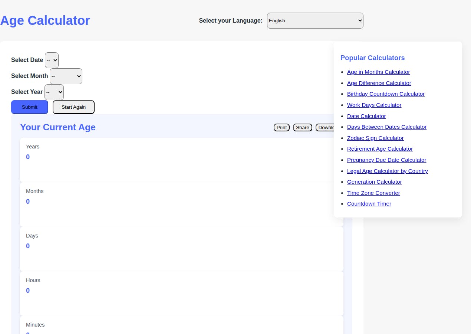471x334 pixels.
Task: Click the Days value 0
Action: coord(28,246)
